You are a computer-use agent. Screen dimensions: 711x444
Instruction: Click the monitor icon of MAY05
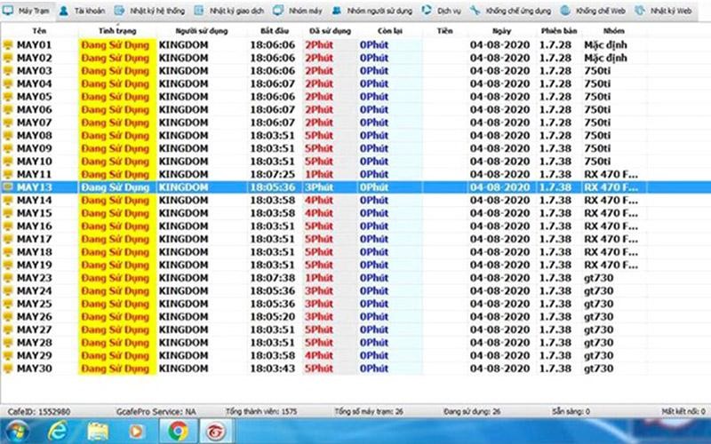(x=8, y=97)
